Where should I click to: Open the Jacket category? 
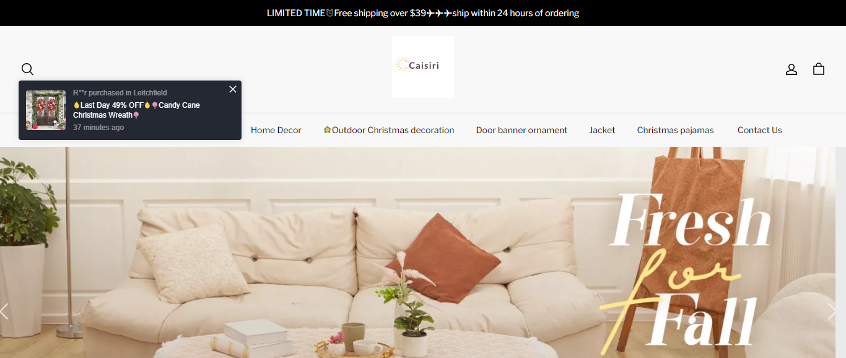pyautogui.click(x=602, y=130)
